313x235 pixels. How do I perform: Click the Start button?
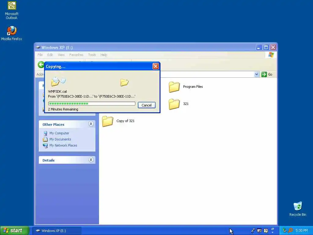coord(15,231)
